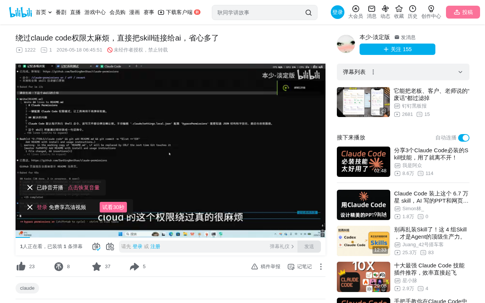Viewport: 485px width, 303px height.
Task: Open 游戏中心 menu item
Action: (x=95, y=12)
